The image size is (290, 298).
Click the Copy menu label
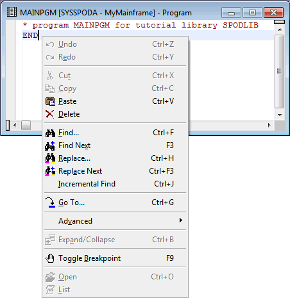(67, 89)
